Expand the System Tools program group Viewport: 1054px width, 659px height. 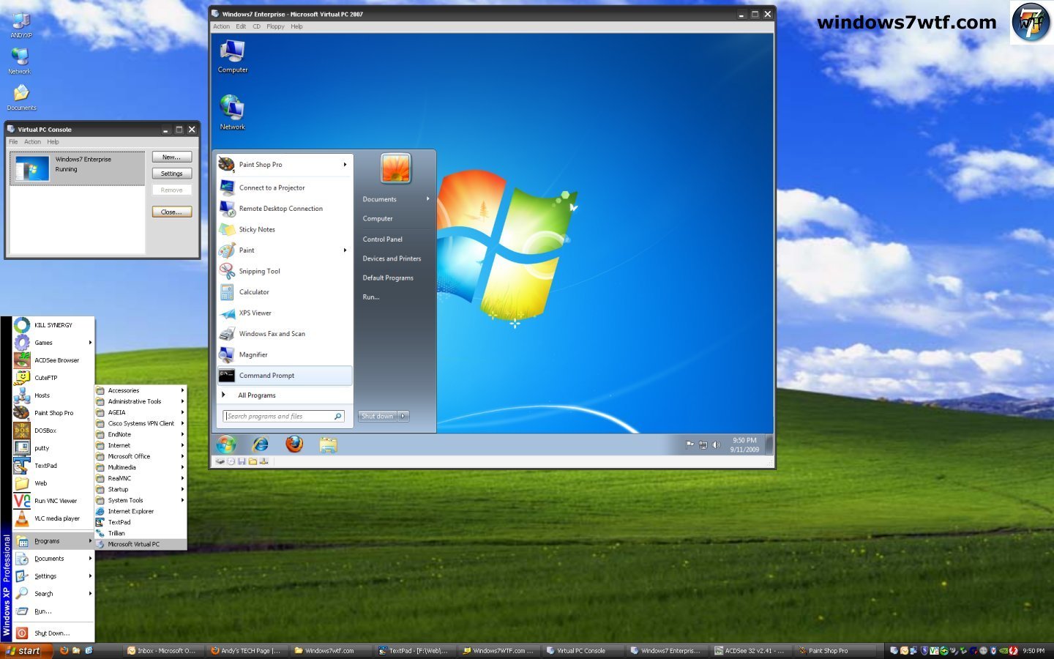pyautogui.click(x=141, y=501)
